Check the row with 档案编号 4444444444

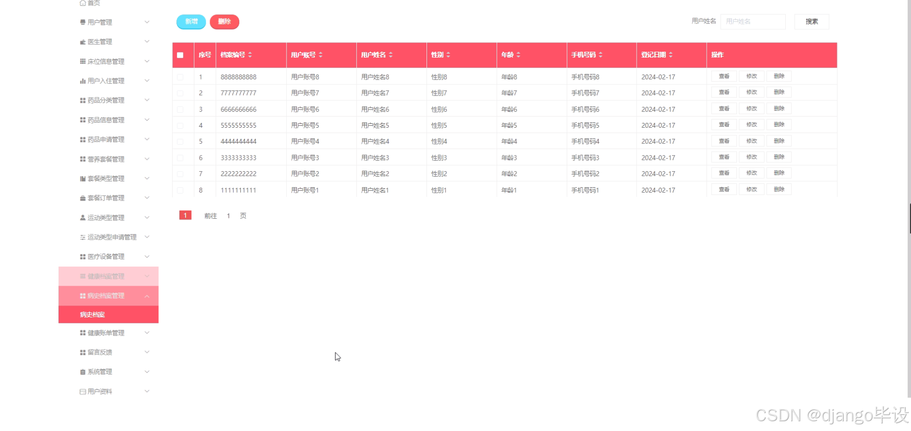[180, 141]
